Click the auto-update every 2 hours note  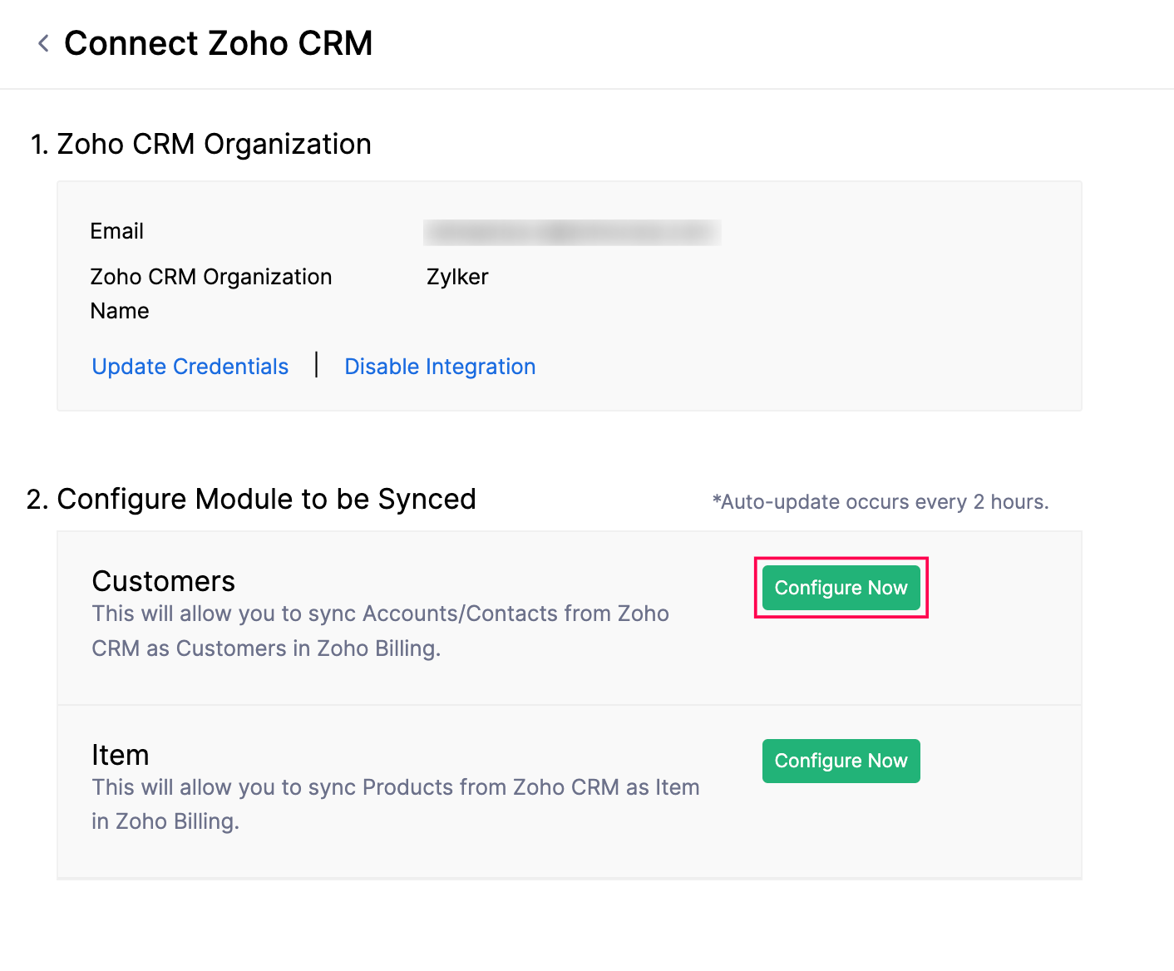pyautogui.click(x=880, y=501)
